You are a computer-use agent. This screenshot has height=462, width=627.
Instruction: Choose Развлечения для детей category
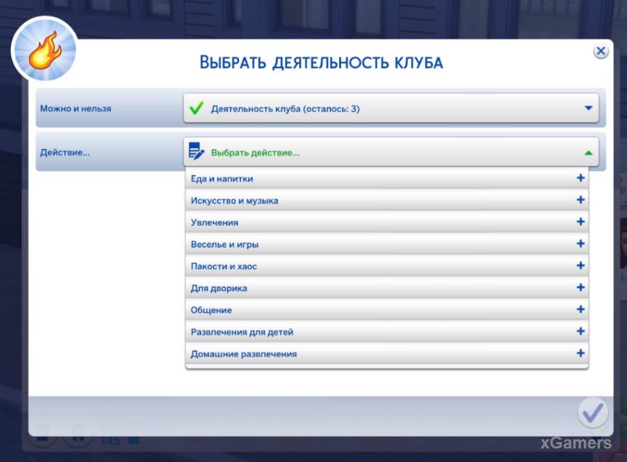(x=242, y=332)
